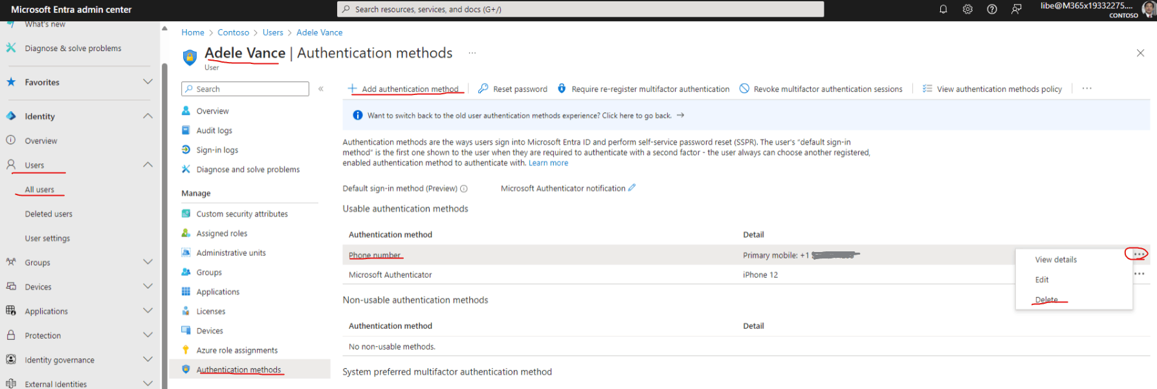Edit default sign-in method pencil icon

pos(632,187)
